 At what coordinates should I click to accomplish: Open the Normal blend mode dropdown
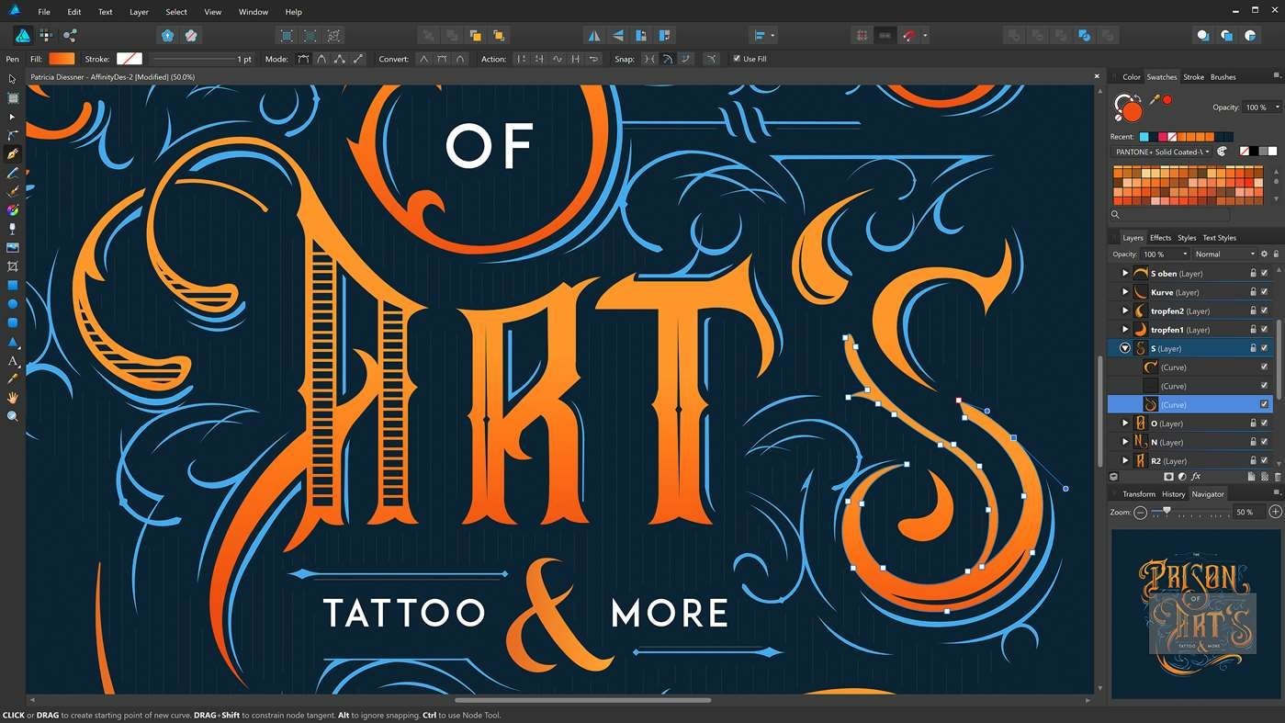[x=1224, y=254]
